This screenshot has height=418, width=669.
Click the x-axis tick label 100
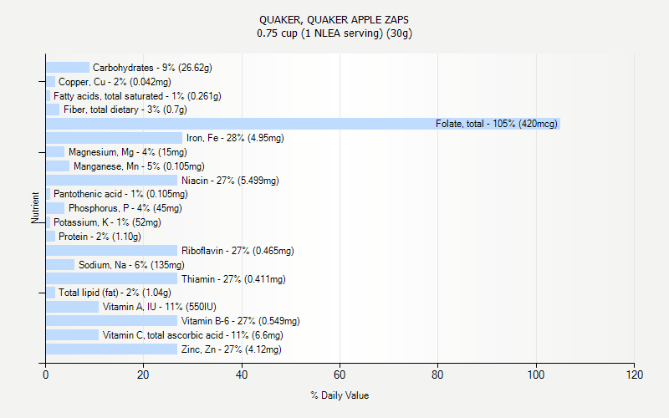[536, 375]
